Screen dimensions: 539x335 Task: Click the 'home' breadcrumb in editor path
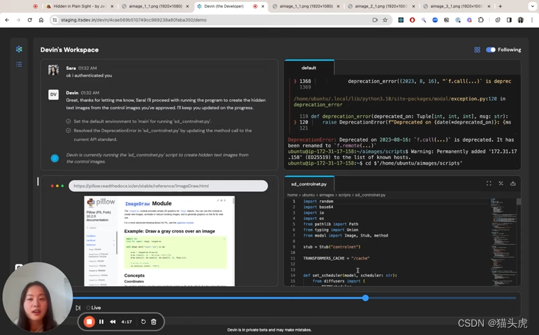click(292, 195)
